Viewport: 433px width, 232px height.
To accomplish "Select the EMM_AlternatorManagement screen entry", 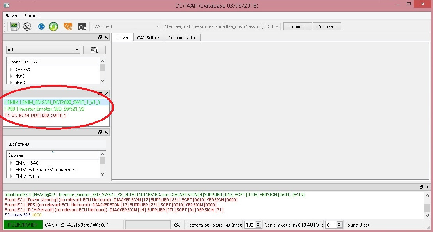I will click(x=46, y=170).
